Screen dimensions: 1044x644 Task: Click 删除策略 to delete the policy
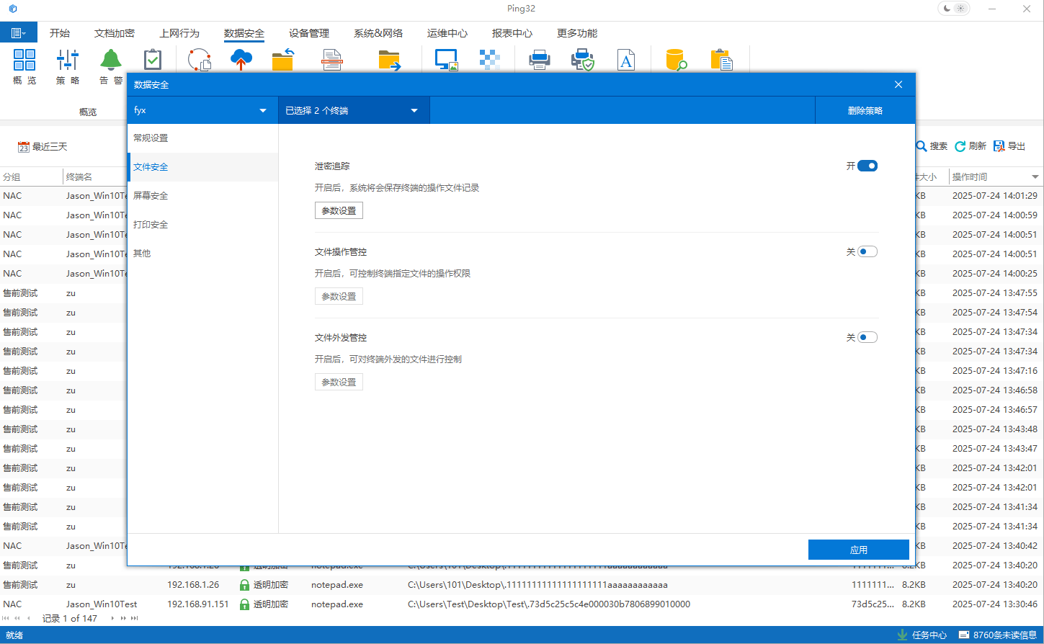click(865, 109)
